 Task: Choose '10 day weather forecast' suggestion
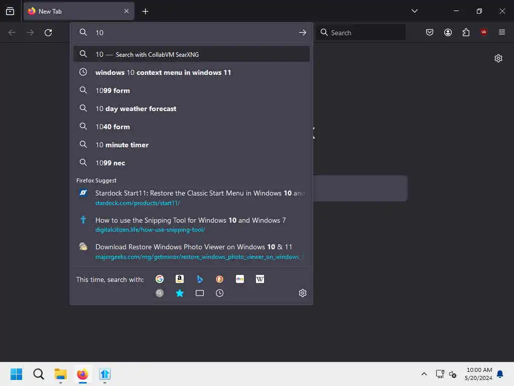[x=191, y=109]
